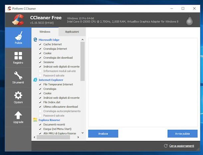
Task: Open the Cerca aggiornamenti link
Action: tap(182, 146)
